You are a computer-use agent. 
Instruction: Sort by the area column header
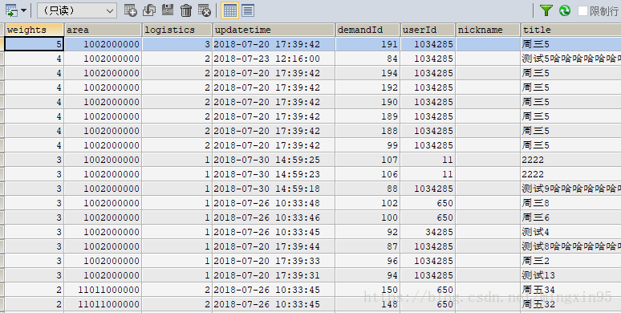(x=103, y=30)
